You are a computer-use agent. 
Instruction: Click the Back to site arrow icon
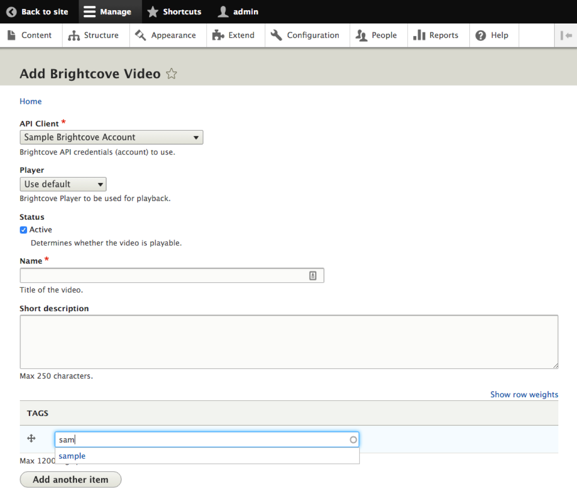coord(12,12)
